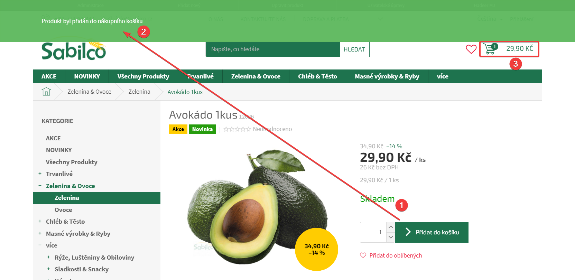Image resolution: width=575 pixels, height=280 pixels.
Task: Click the yellow Akce badge
Action: pyautogui.click(x=178, y=129)
